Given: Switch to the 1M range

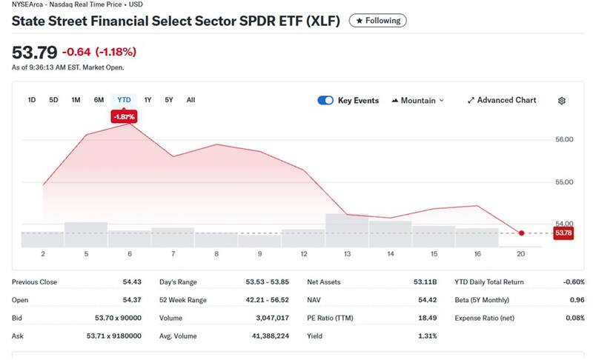Looking at the screenshot, I should 76,100.
